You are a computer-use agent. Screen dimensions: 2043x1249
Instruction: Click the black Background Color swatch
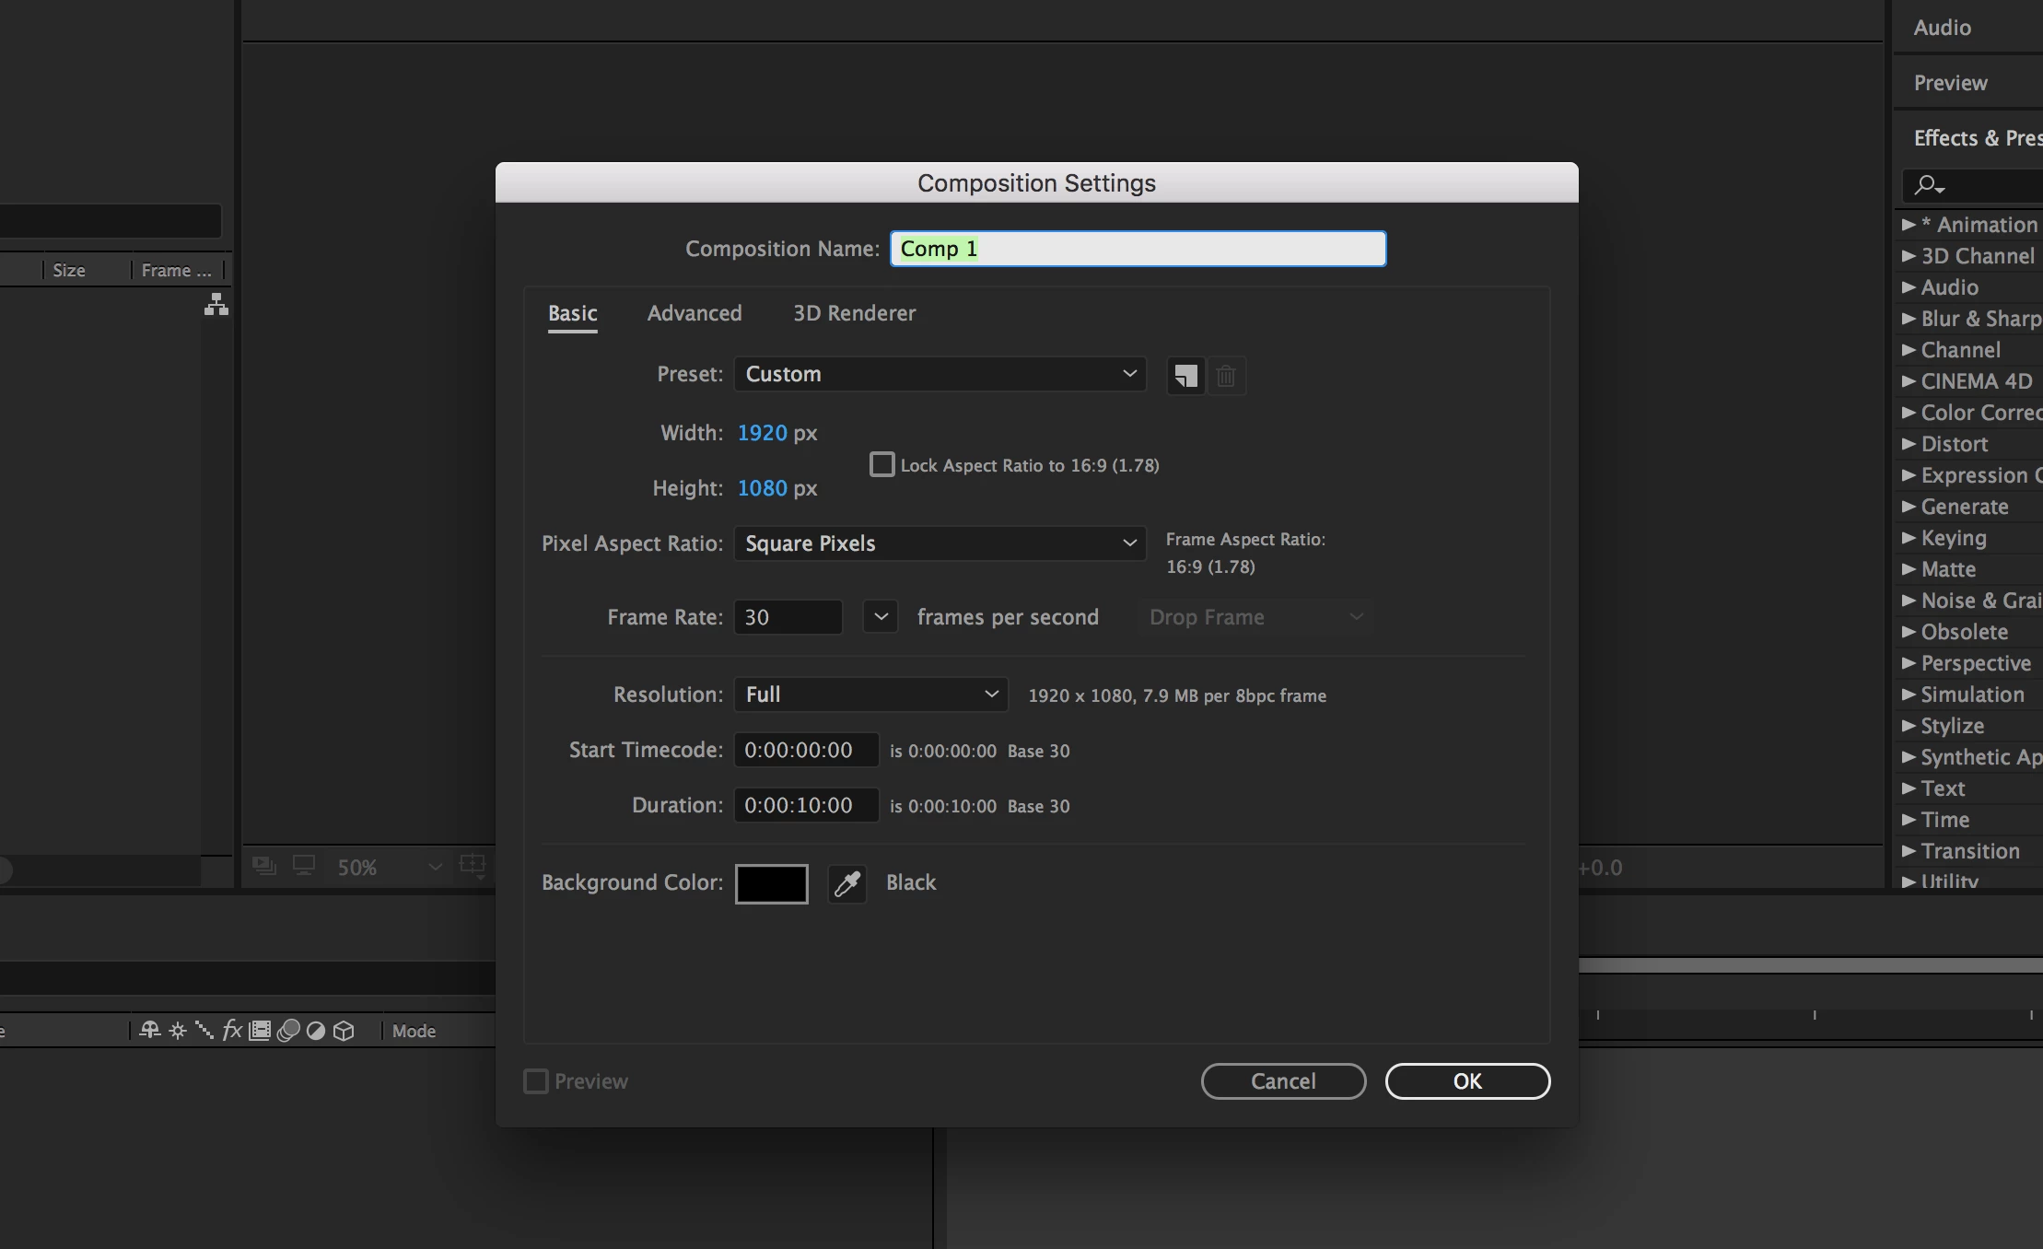pos(771,883)
